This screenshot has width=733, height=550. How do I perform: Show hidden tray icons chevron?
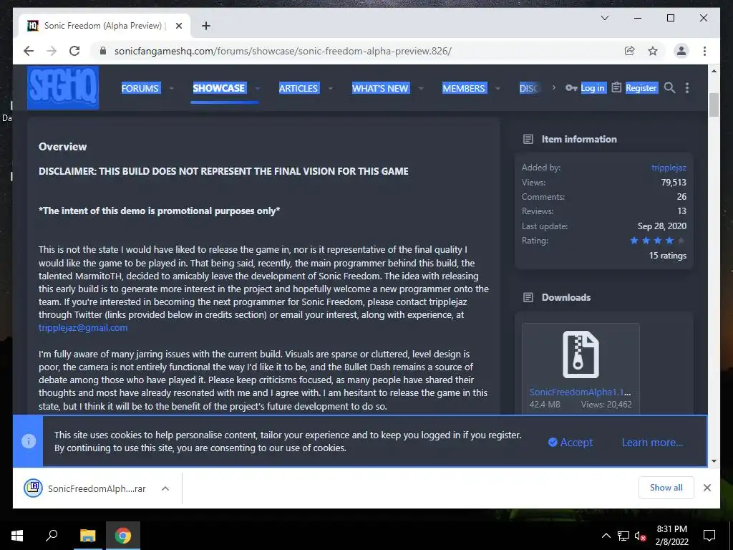pos(606,536)
